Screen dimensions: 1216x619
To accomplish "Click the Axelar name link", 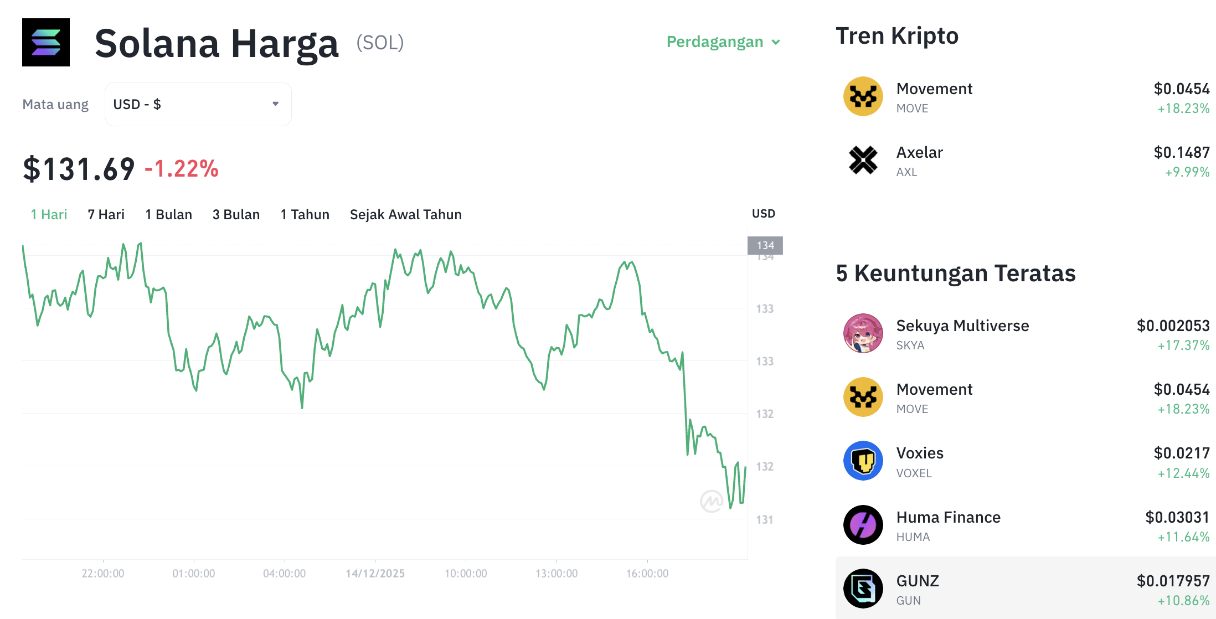I will [x=919, y=153].
